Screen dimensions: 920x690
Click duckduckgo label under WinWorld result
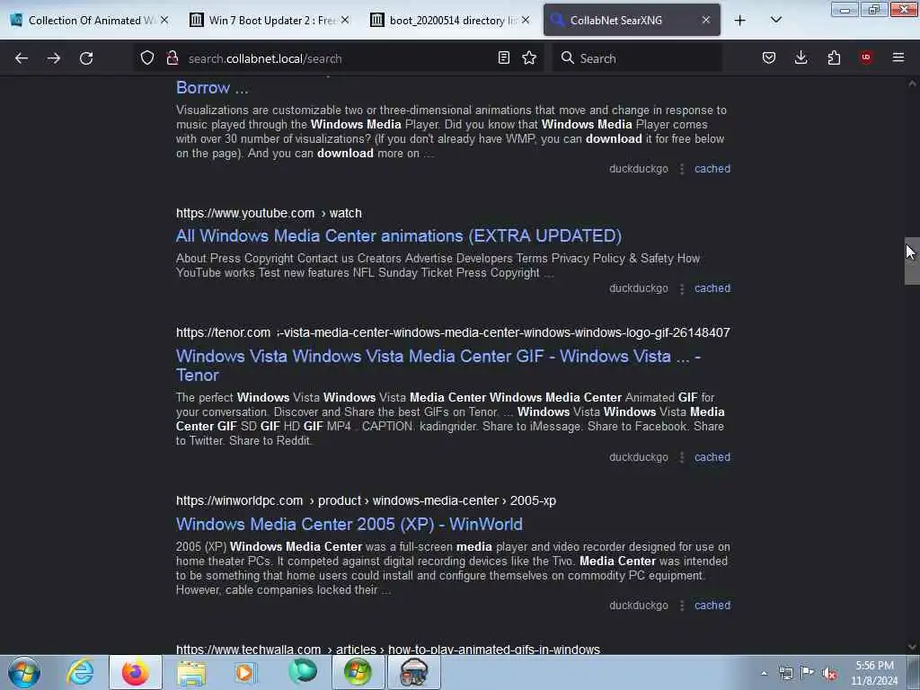pyautogui.click(x=639, y=606)
